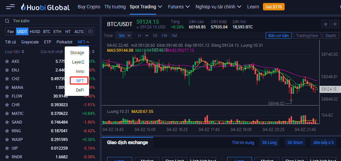Click in the Tìm kiếm search field

click(x=50, y=21)
